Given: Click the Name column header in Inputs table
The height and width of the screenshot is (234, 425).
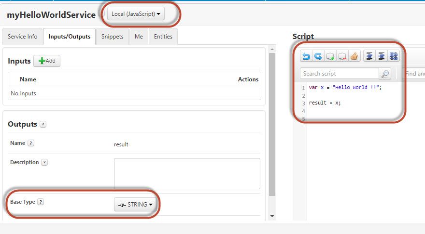Looking at the screenshot, I should coord(28,79).
